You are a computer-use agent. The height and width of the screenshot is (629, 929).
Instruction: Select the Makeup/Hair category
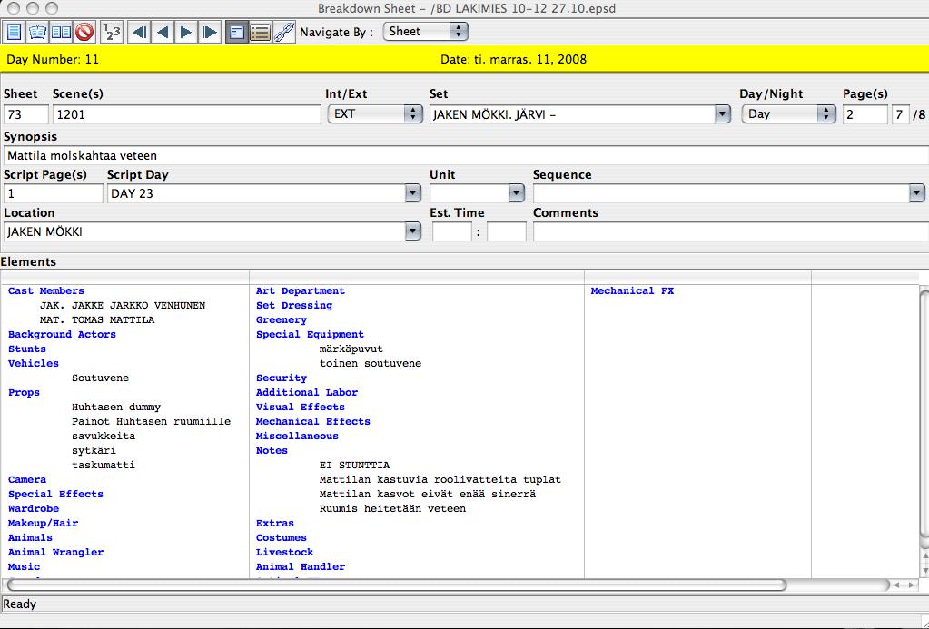click(x=43, y=523)
